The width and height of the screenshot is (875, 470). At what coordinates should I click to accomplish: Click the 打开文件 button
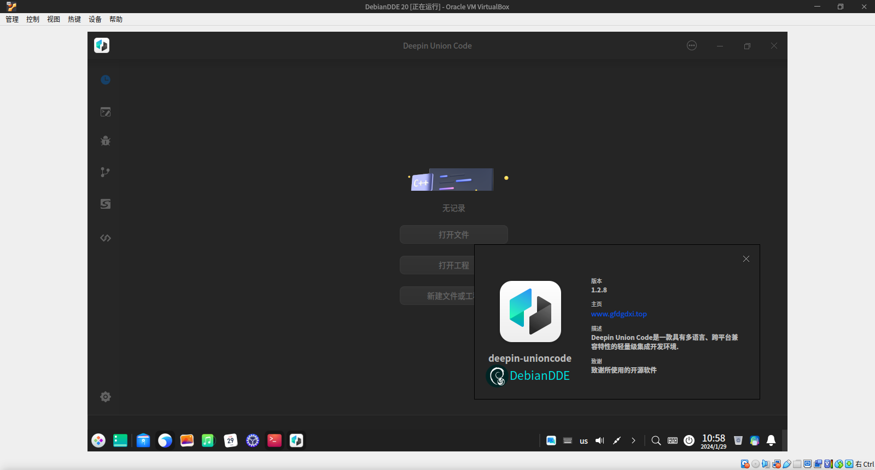(454, 234)
